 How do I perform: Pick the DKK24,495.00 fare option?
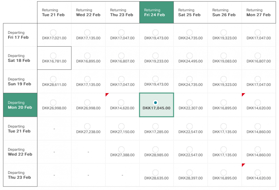coord(190,56)
